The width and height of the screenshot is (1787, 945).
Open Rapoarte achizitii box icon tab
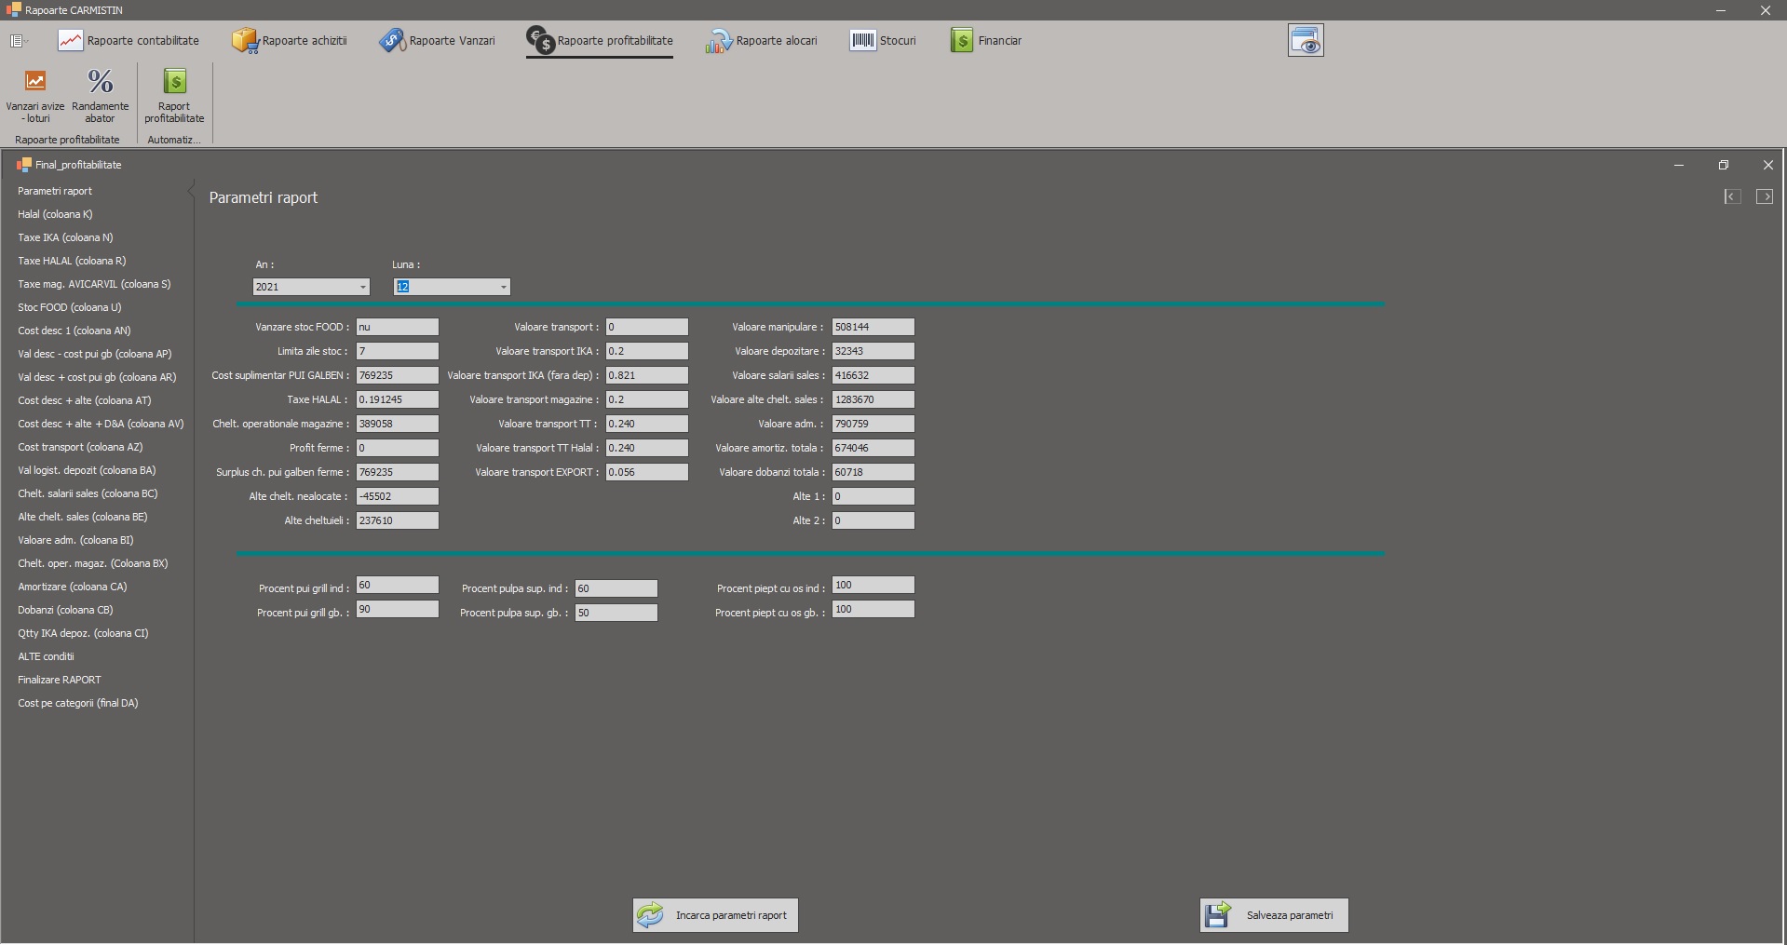[290, 41]
